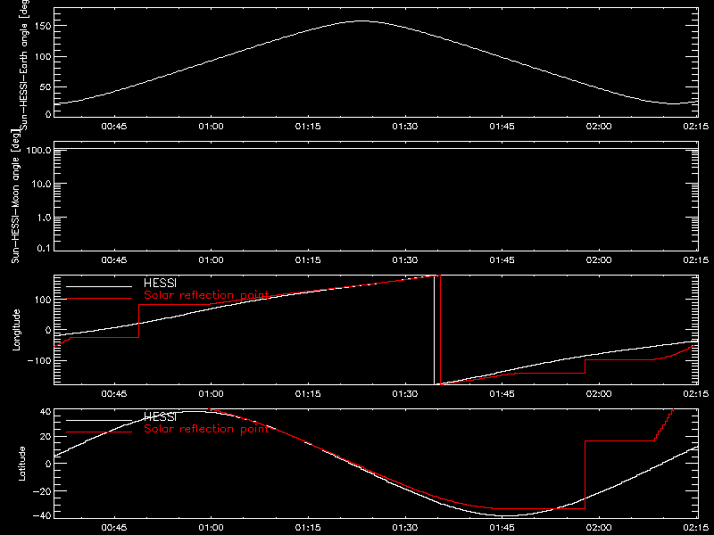Click the 0.1 tick on Moon angle axis
This screenshot has height=535, width=714.
[44, 248]
